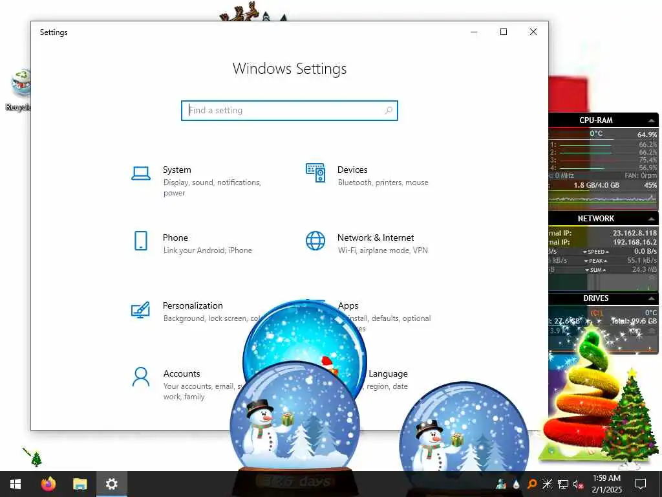
Task: Click the SPEED label in NETWORK gadget
Action: (595, 252)
